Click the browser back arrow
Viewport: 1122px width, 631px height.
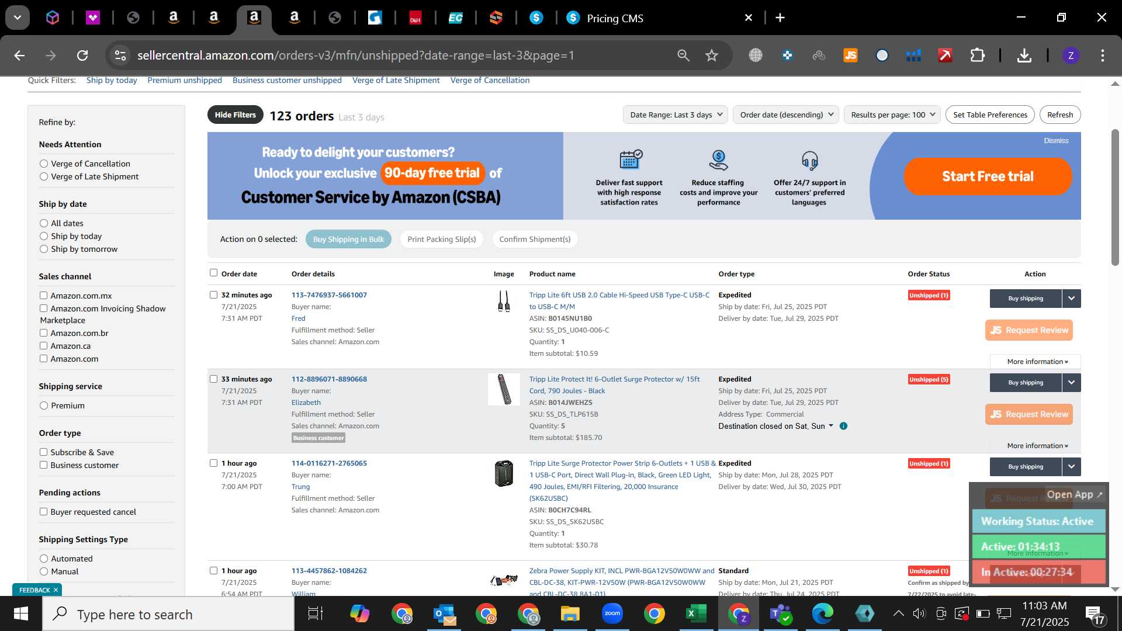click(x=19, y=56)
